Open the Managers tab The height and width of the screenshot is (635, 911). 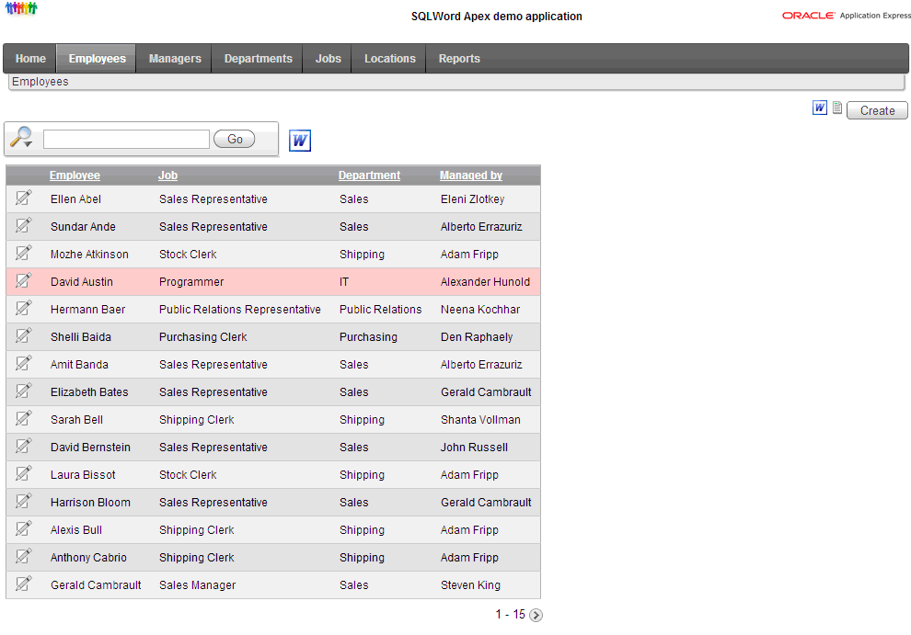[175, 59]
